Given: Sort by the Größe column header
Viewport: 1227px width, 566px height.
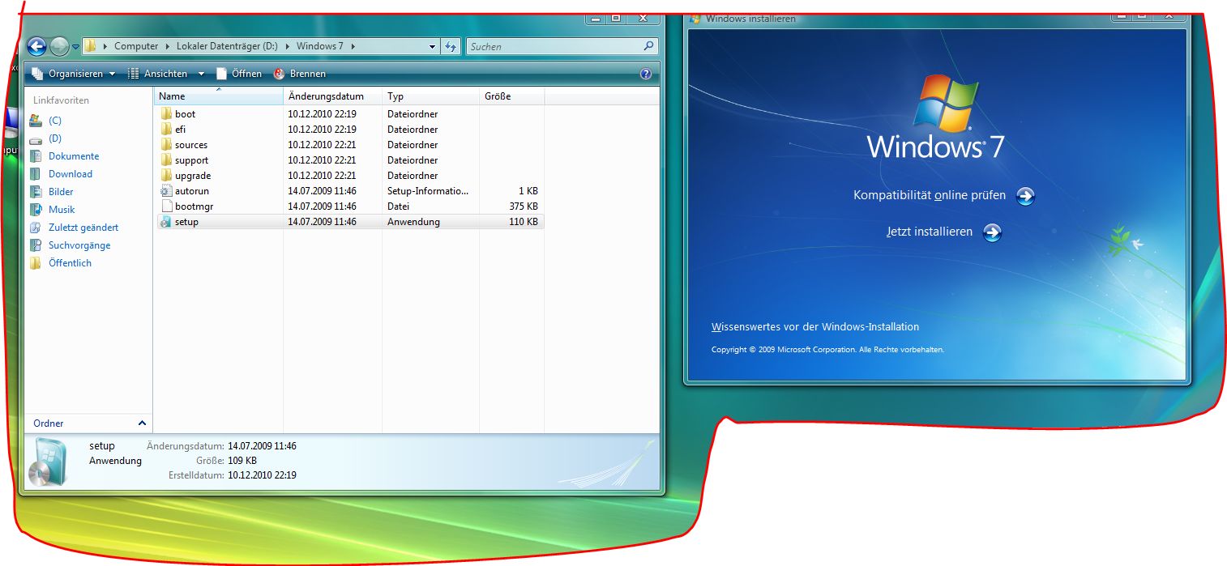Looking at the screenshot, I should click(511, 96).
